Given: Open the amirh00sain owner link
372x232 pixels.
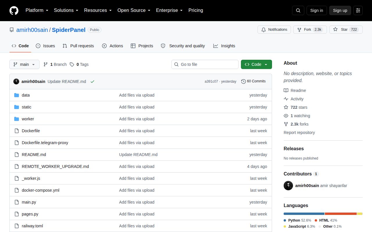Looking at the screenshot, I should tap(32, 30).
